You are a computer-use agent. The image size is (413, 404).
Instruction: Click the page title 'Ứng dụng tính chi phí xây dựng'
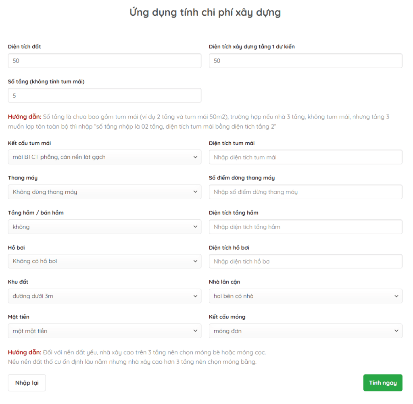205,12
